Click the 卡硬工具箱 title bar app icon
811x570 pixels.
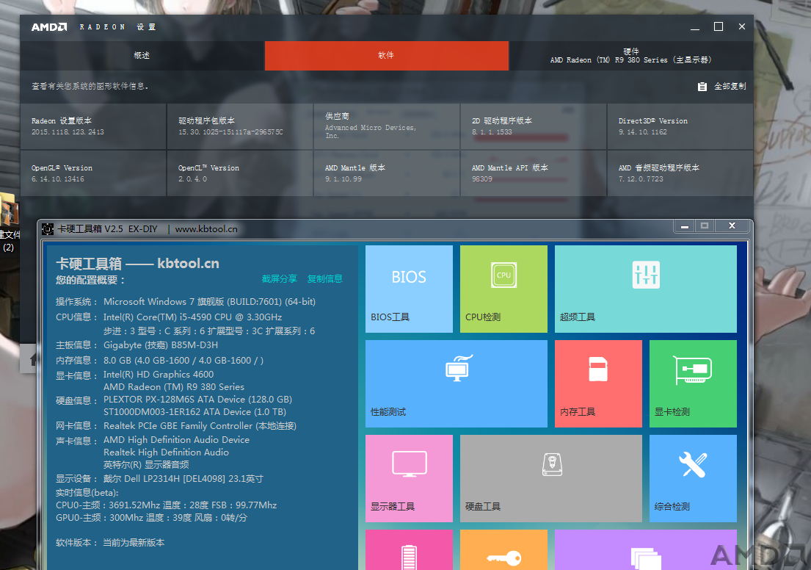pos(48,229)
